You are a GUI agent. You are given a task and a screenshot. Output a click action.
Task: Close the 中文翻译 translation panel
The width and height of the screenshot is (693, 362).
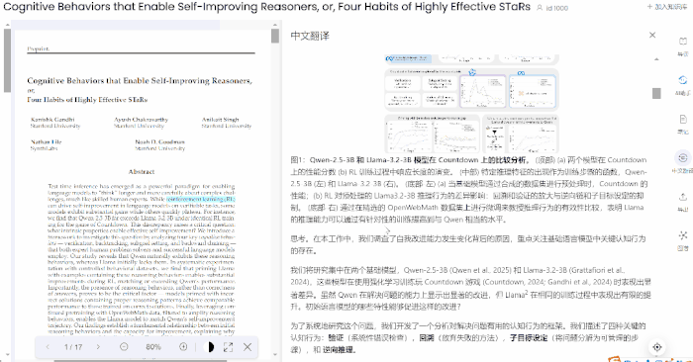[x=652, y=35]
